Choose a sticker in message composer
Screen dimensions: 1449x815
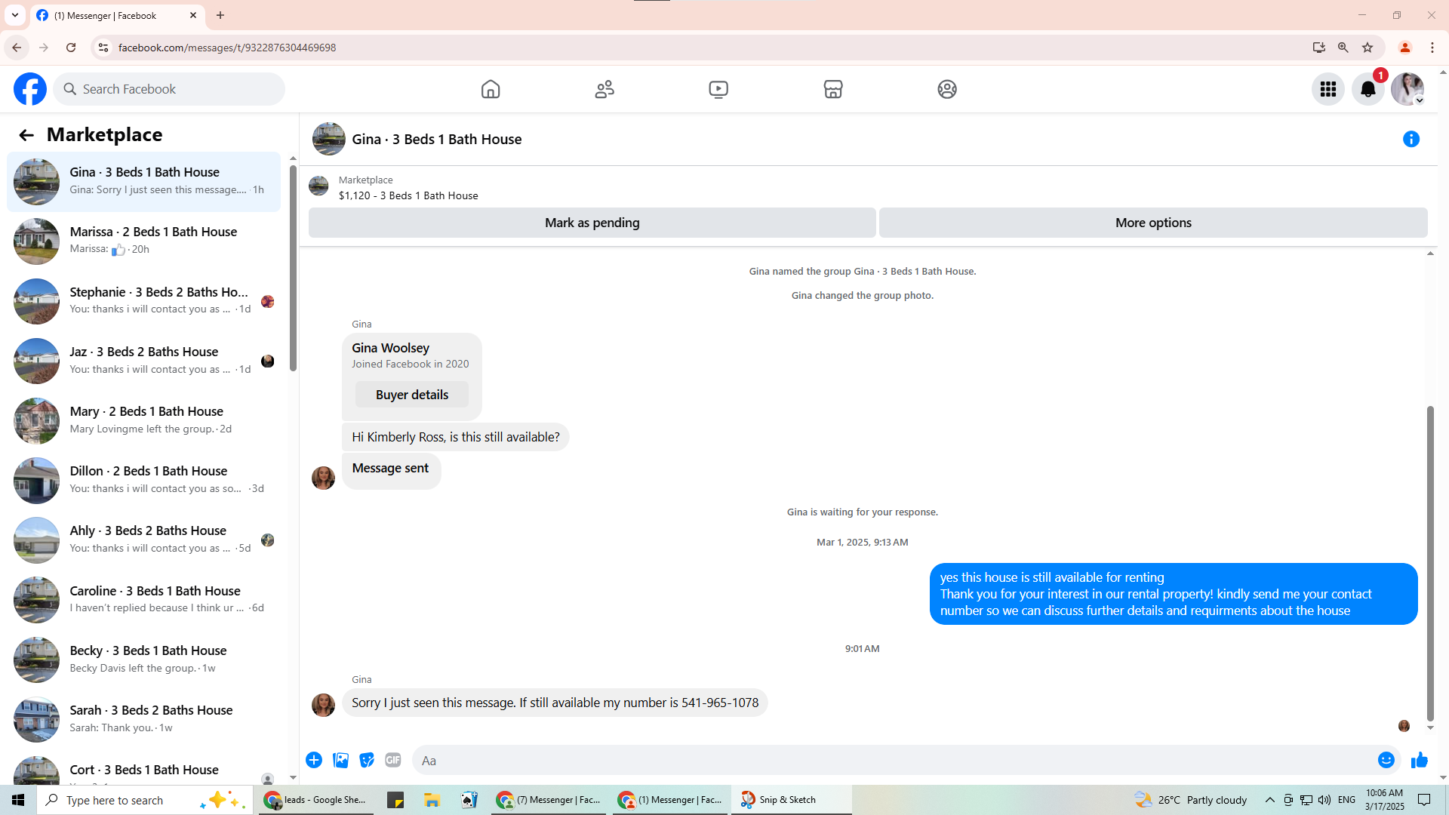[x=367, y=760]
